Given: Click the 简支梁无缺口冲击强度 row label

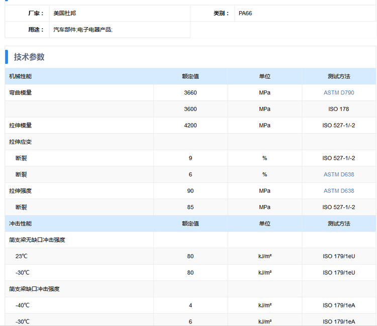Looking at the screenshot, I should pyautogui.click(x=37, y=240).
